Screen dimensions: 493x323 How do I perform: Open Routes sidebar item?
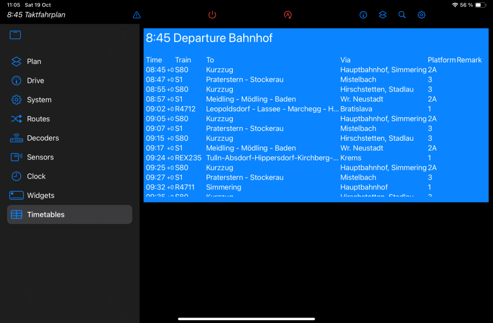(38, 119)
